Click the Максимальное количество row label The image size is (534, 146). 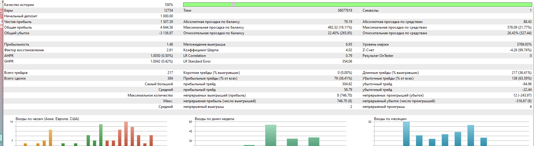[x=150, y=95]
